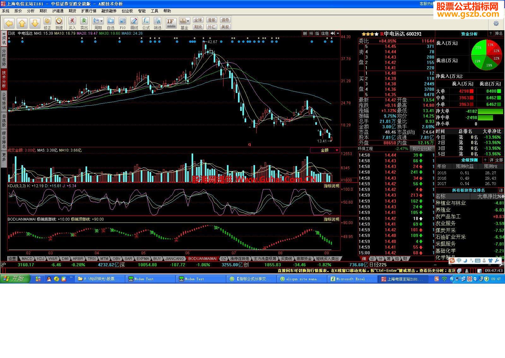
Task: Click the 全部 button in 业绩预测
Action: [x=499, y=160]
